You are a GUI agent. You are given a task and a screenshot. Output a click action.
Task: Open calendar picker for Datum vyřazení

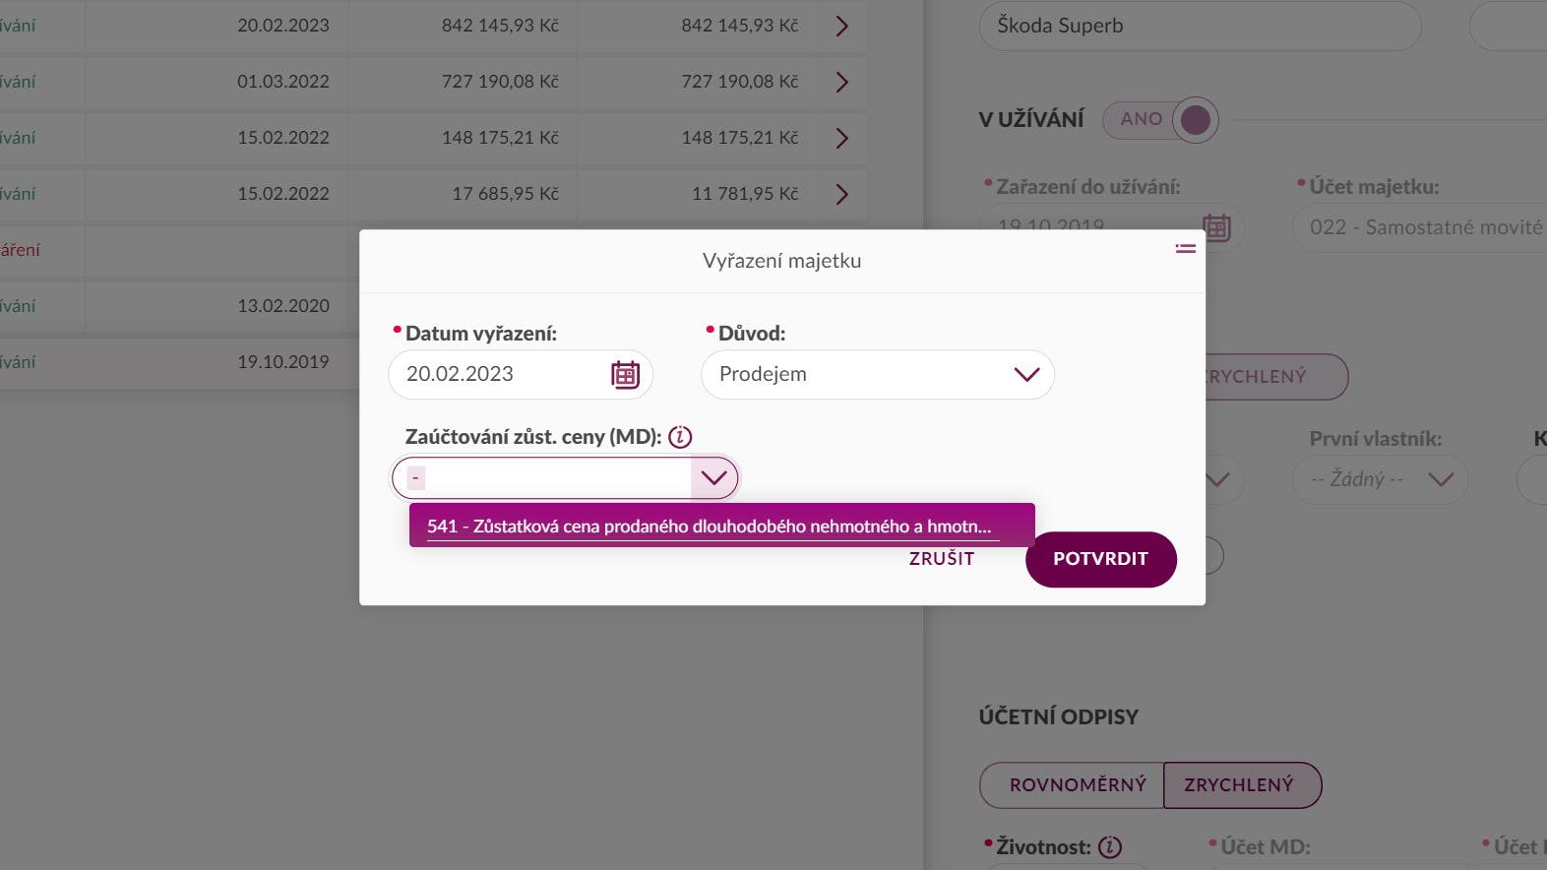pos(625,375)
